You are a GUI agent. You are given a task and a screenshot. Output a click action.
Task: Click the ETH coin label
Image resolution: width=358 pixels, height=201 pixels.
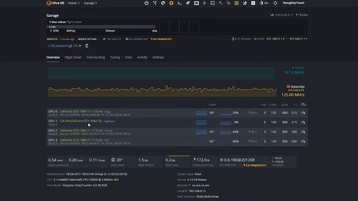click(x=56, y=31)
